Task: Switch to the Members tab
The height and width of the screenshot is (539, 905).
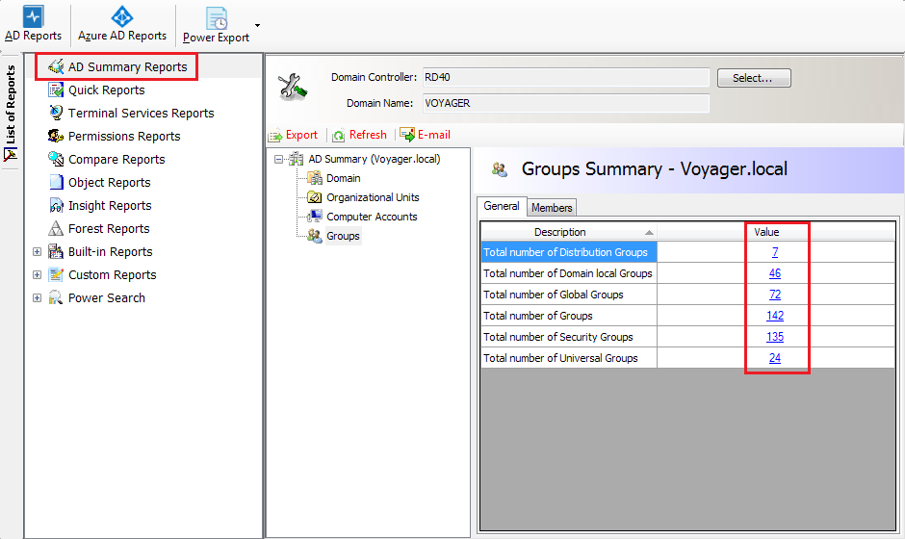Action: 552,208
